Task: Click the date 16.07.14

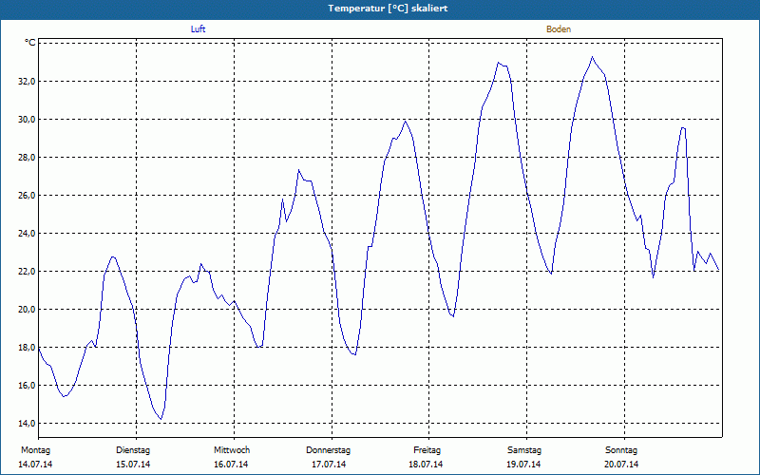Action: pos(231,465)
